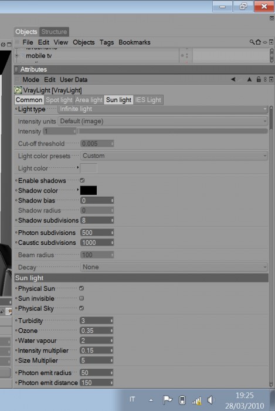
Task: Click the home icon in Objects manager
Action: [258, 42]
